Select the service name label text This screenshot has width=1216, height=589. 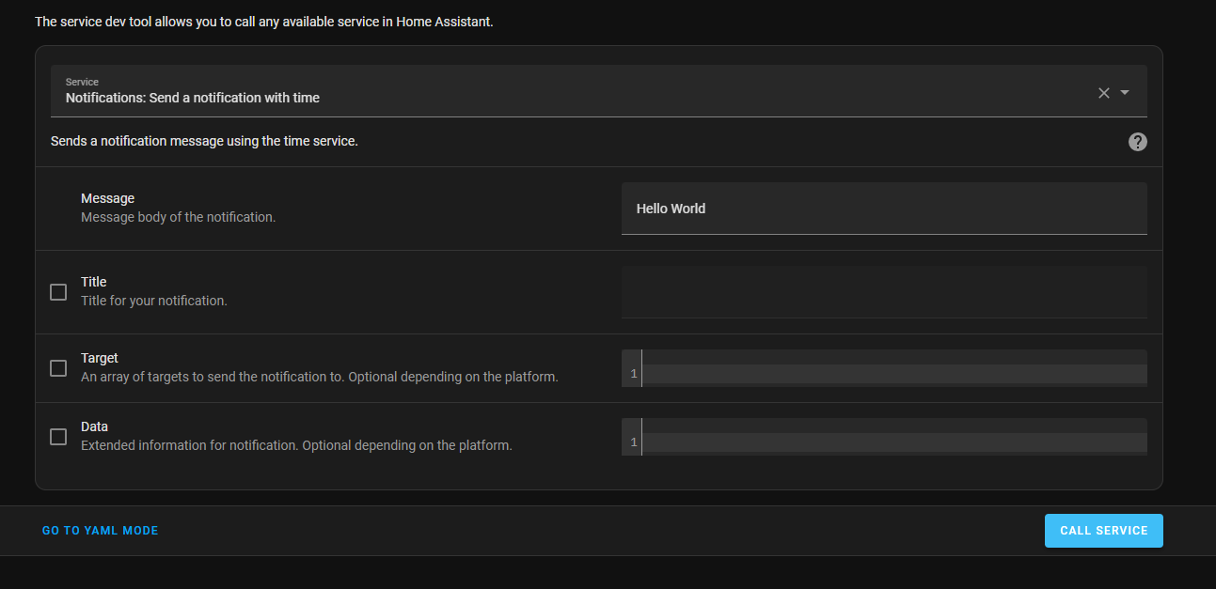(x=192, y=98)
